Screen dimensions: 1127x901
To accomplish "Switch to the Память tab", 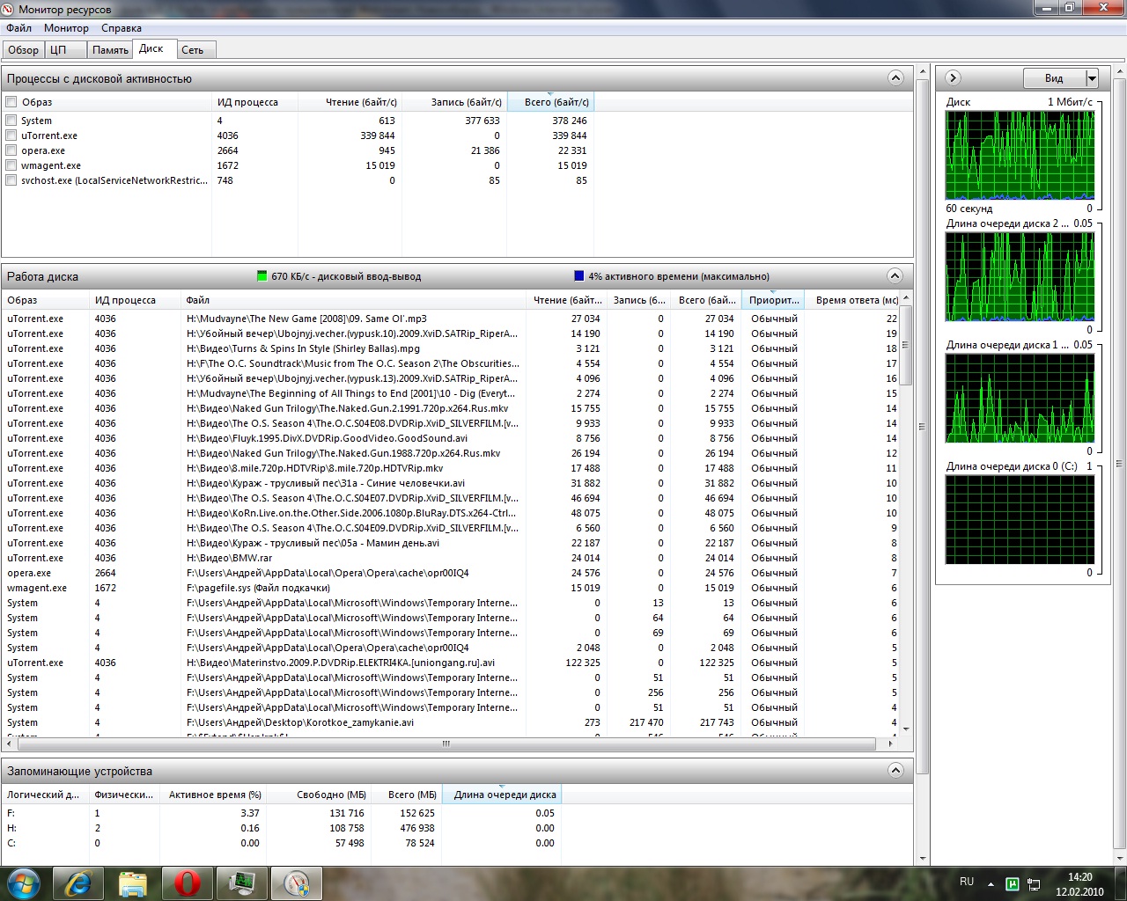I will point(110,50).
